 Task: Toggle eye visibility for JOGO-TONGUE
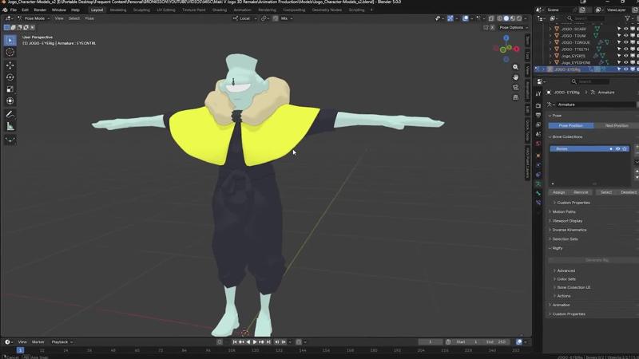point(625,42)
